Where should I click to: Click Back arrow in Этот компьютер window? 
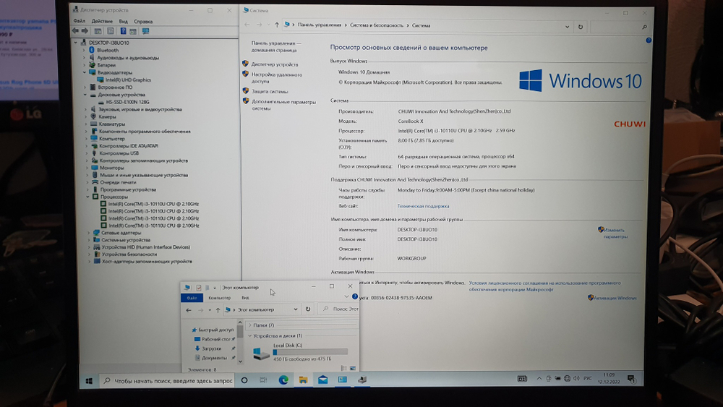pos(188,310)
